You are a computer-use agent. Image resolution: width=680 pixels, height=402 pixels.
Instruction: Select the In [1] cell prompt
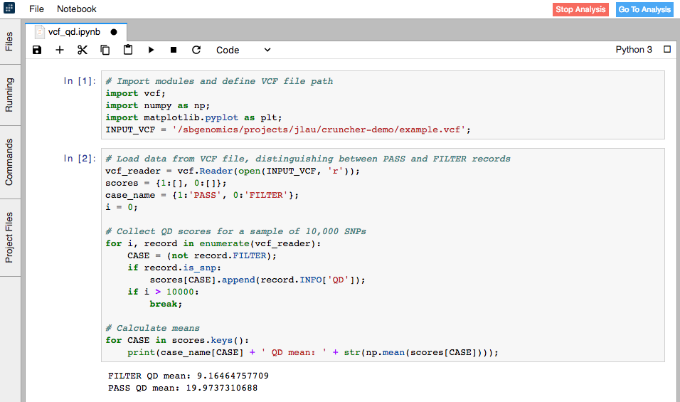click(x=80, y=80)
